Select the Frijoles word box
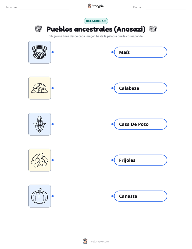Viewport: 192px width, 249px height. [x=141, y=160]
